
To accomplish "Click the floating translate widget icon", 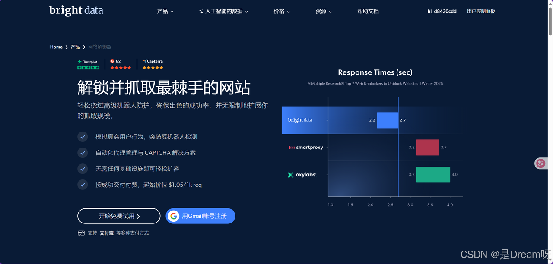I will [540, 163].
